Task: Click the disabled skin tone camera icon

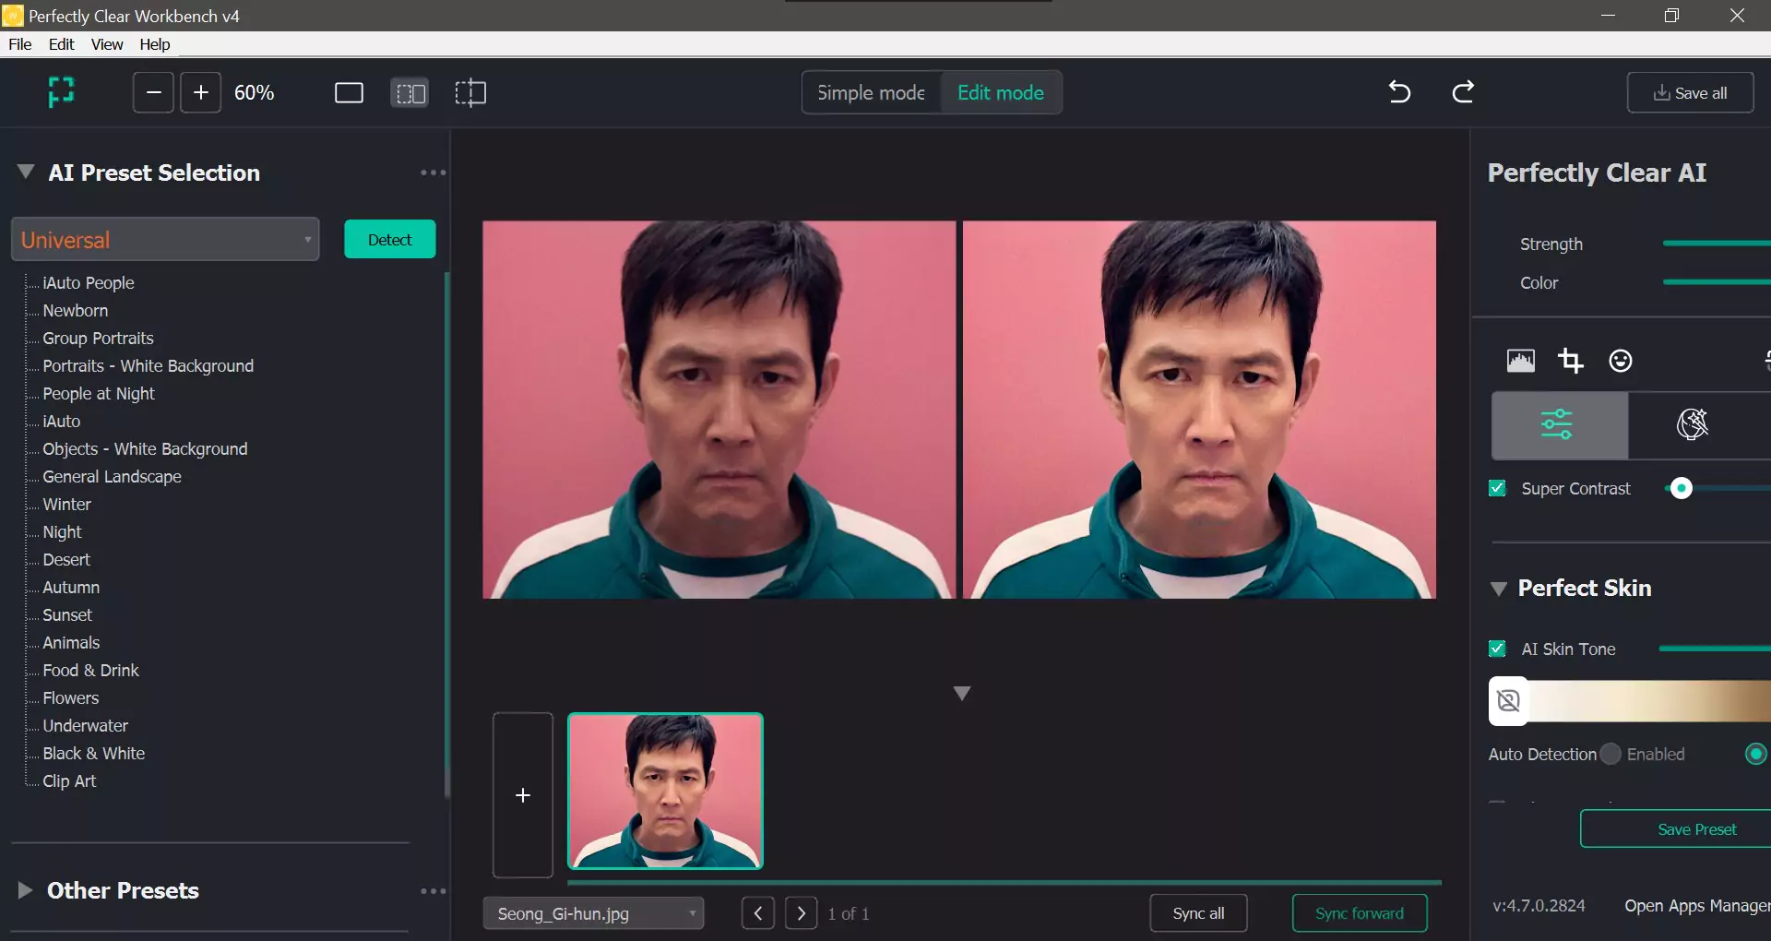Action: pyautogui.click(x=1509, y=701)
